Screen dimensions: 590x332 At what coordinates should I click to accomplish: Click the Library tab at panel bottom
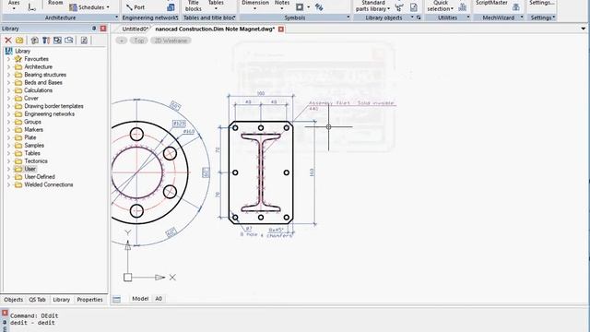pyautogui.click(x=62, y=300)
